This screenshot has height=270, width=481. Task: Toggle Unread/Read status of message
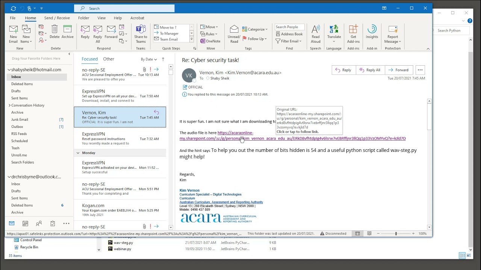pyautogui.click(x=234, y=34)
